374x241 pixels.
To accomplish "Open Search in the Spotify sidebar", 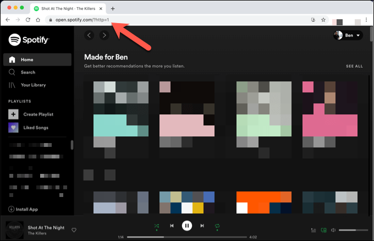I will tap(28, 72).
